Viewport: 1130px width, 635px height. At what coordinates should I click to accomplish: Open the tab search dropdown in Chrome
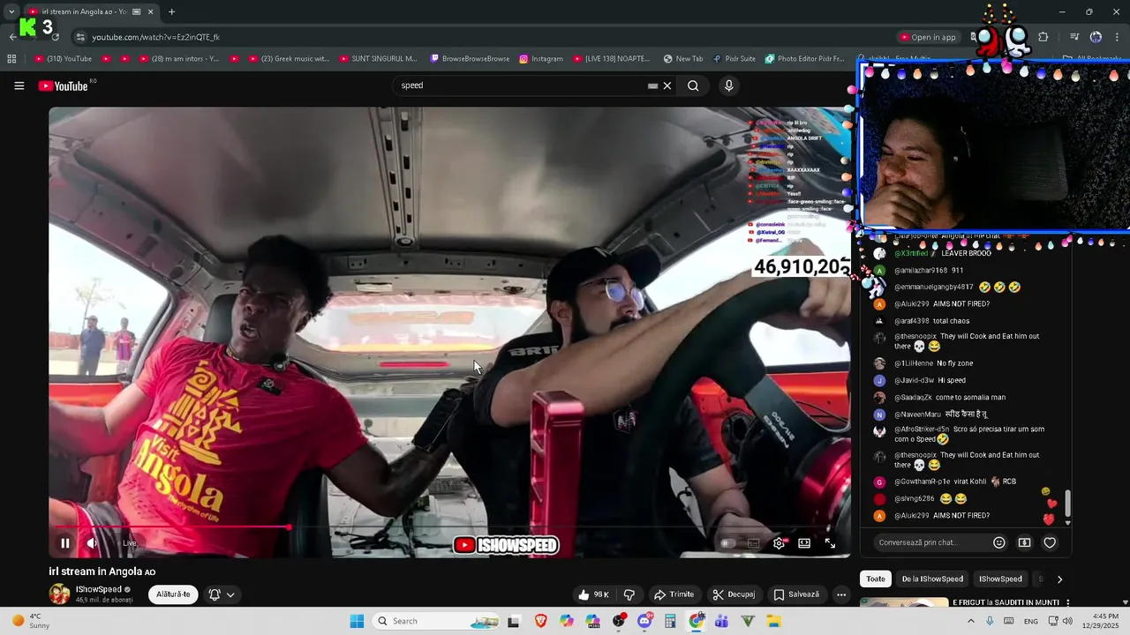[11, 11]
